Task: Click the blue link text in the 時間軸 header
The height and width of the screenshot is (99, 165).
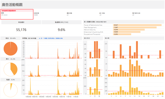Action: pyautogui.click(x=52, y=38)
